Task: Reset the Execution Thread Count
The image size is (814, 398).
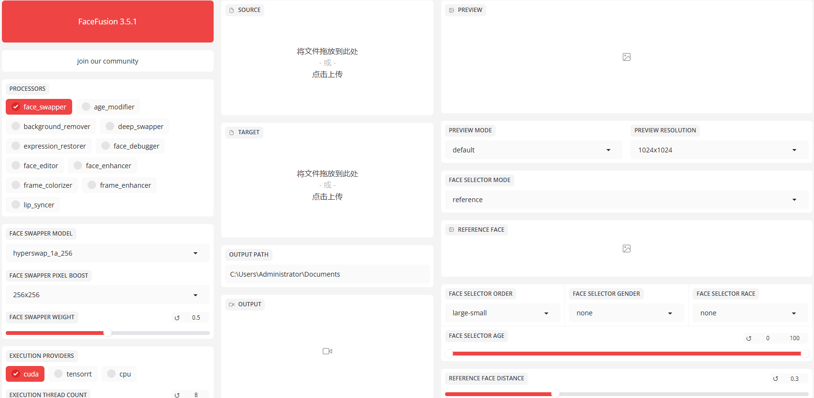Action: [177, 395]
